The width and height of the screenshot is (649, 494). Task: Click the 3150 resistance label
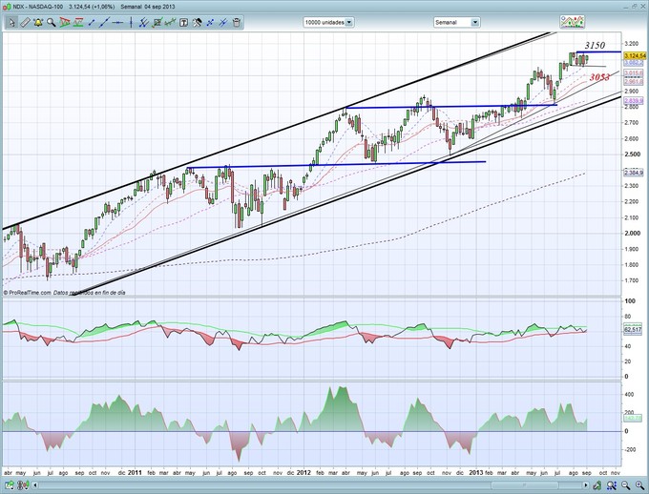(595, 45)
